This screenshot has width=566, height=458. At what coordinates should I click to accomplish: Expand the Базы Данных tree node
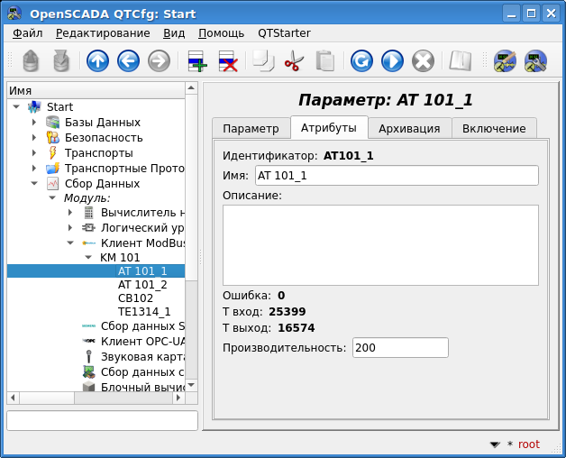tap(34, 123)
